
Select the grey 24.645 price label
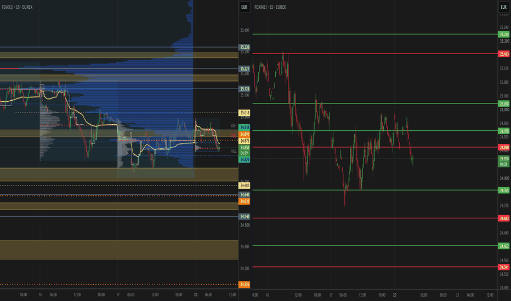245,195
